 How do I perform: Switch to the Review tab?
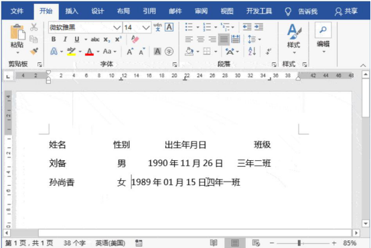[201, 11]
